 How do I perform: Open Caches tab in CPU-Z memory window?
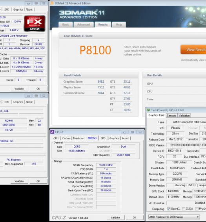pos(66,138)
